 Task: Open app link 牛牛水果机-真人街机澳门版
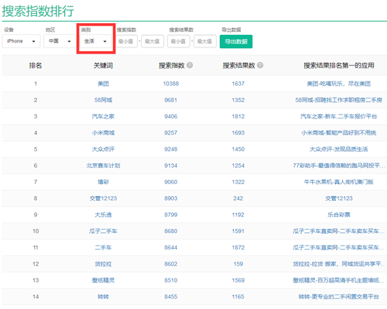[339, 182]
